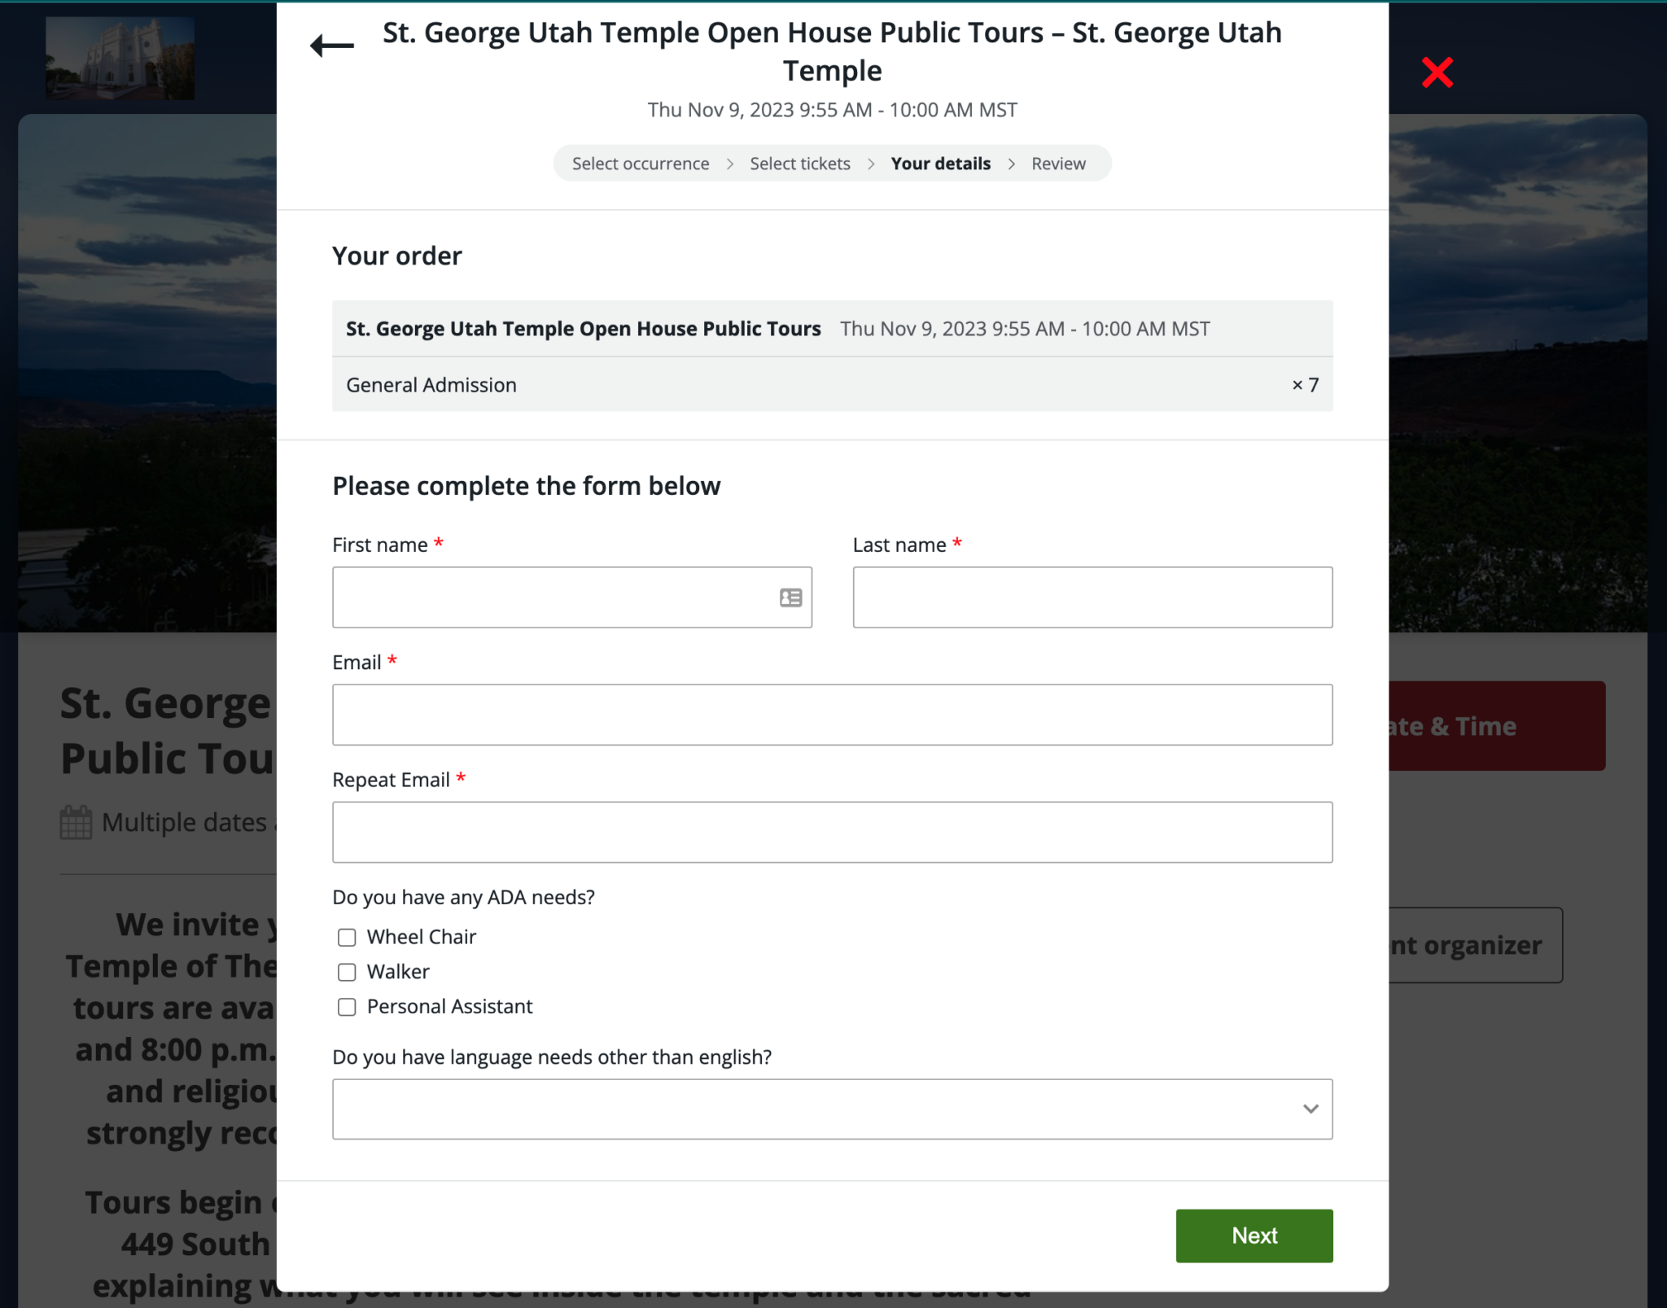This screenshot has height=1308, width=1667.
Task: Check the Wheel Chair checkbox
Action: pos(347,938)
